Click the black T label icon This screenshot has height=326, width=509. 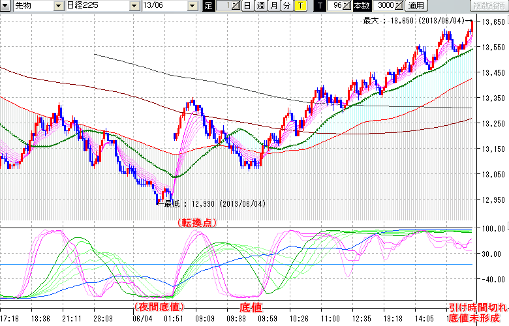point(320,6)
